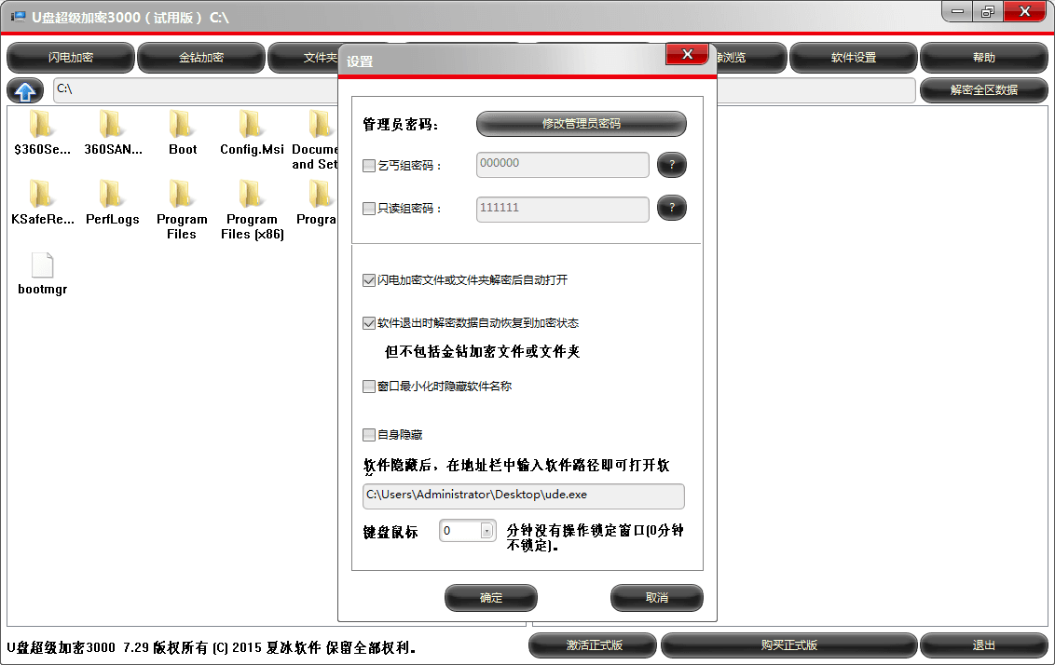1055x665 pixels.
Task: Close the 设置 dialog with red X
Action: [x=688, y=55]
